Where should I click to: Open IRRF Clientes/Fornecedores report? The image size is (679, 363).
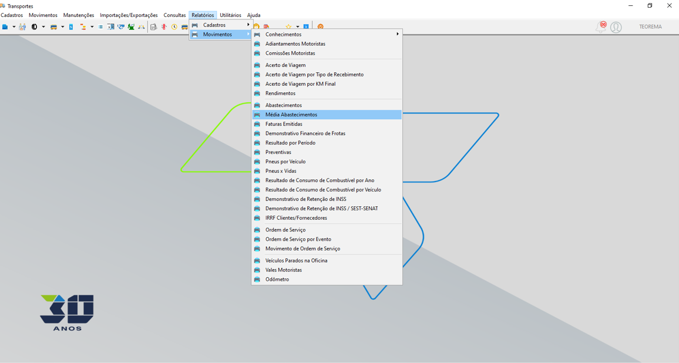[327, 218]
